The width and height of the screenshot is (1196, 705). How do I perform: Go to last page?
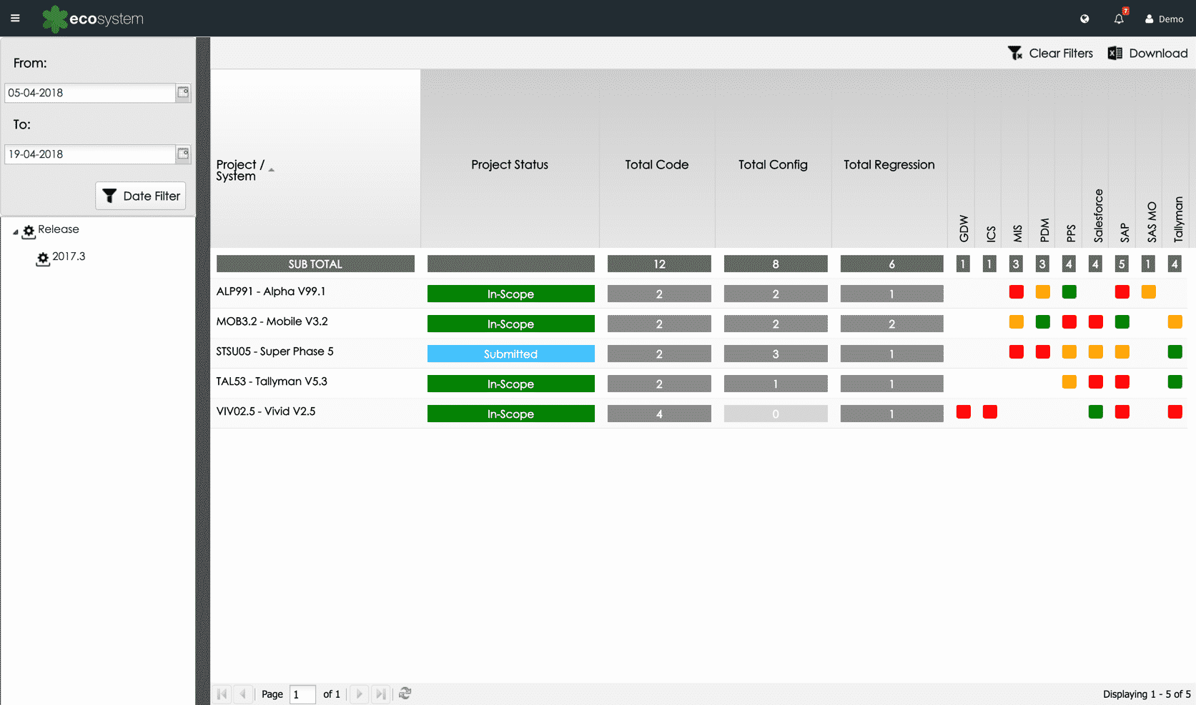[x=381, y=694]
